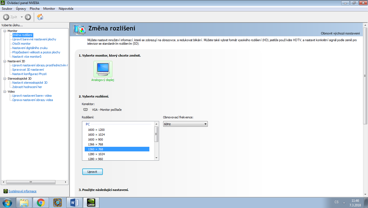Open the Obnovovací frekvence 60Hz dropdown
Image resolution: width=368 pixels, height=208 pixels.
pyautogui.click(x=185, y=124)
